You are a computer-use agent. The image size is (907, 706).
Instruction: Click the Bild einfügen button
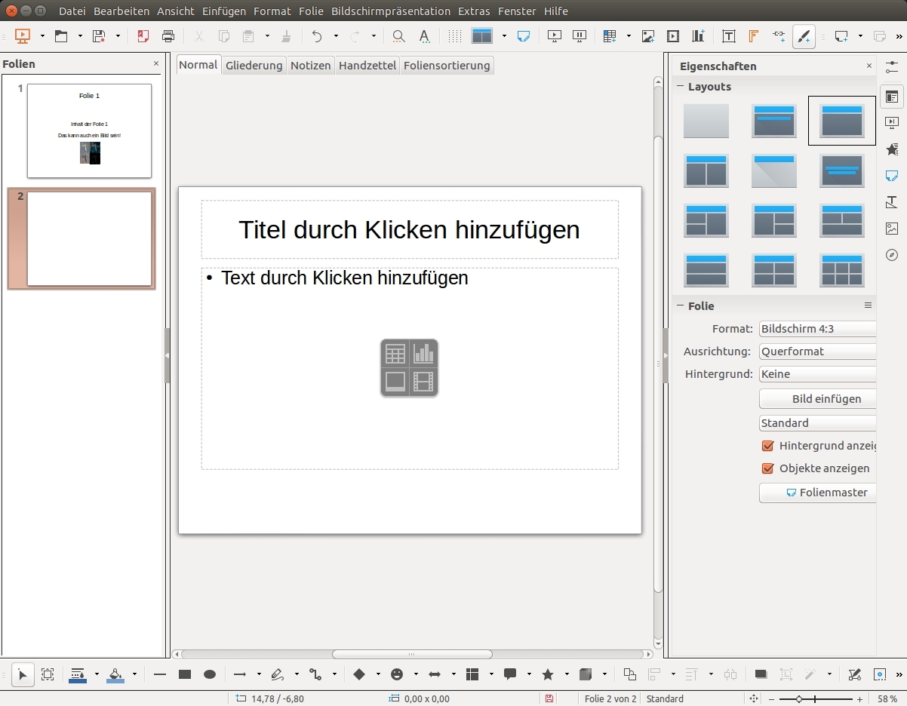[x=817, y=399]
